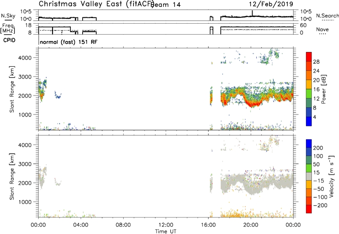Click the 'Slant Range [km]' label of the power panel

point(12,89)
